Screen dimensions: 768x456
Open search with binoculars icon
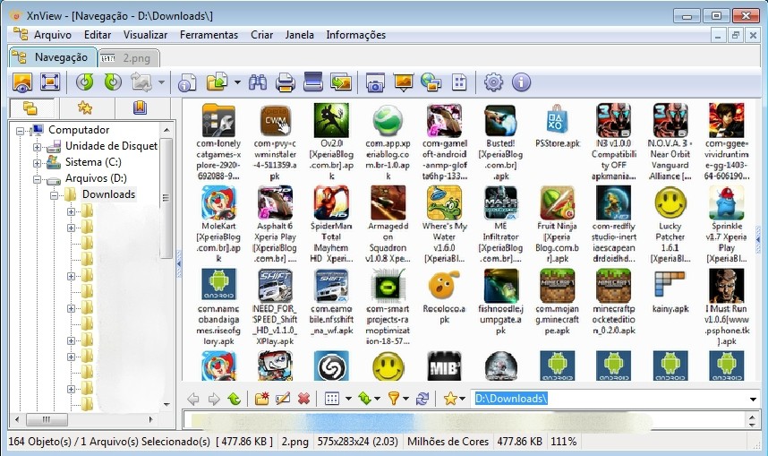click(258, 82)
